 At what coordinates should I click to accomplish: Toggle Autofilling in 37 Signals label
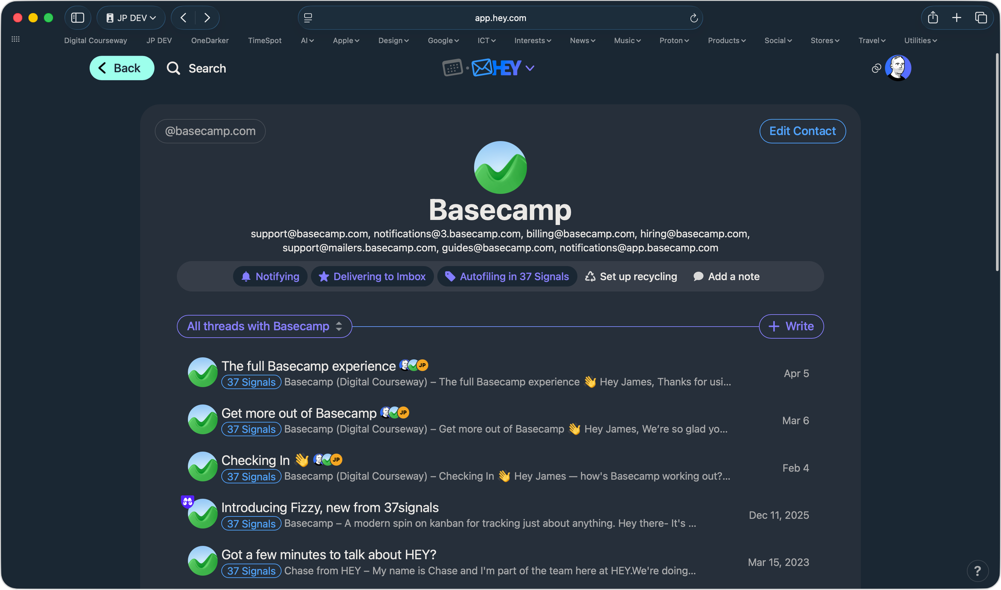[507, 276]
